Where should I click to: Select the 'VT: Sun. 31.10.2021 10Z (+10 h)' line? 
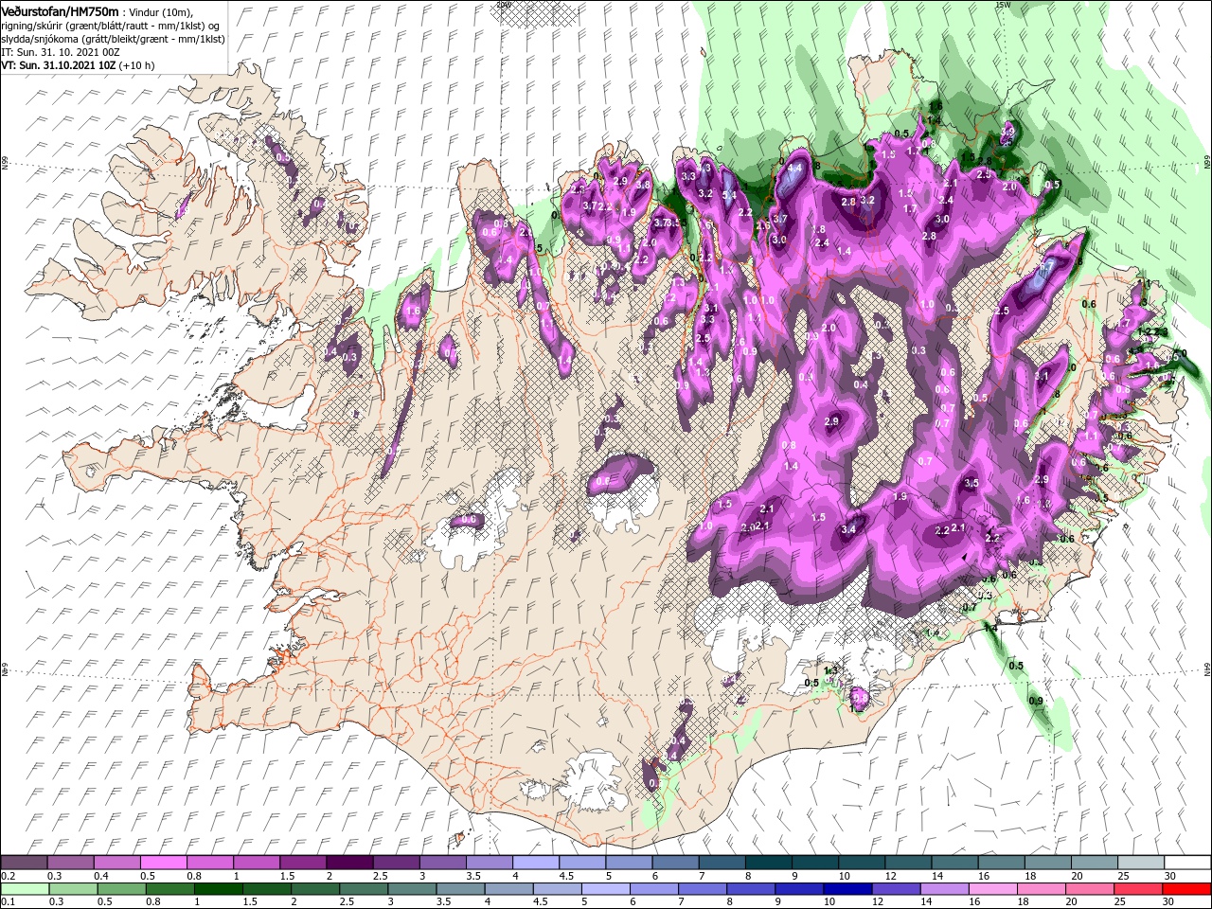pyautogui.click(x=78, y=65)
